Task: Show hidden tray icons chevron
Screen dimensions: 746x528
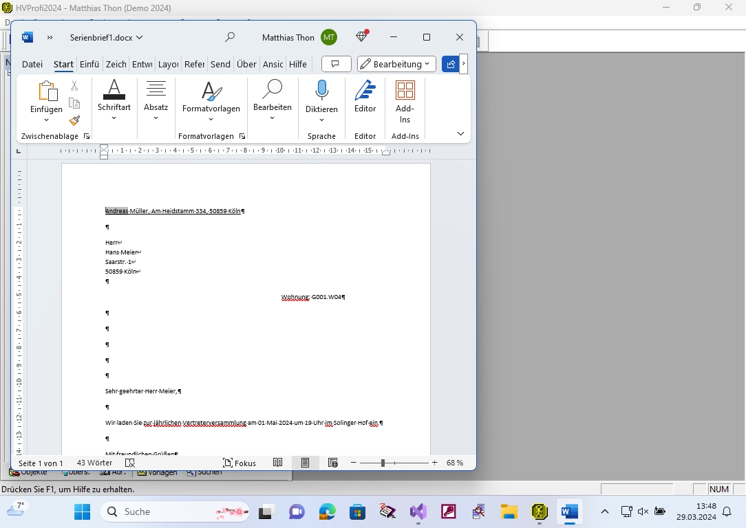Action: 605,511
